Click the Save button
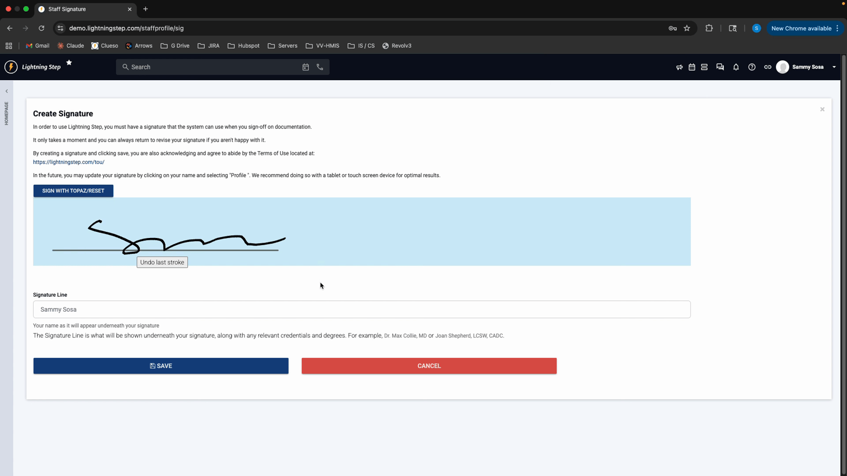Image resolution: width=847 pixels, height=476 pixels. 161,366
